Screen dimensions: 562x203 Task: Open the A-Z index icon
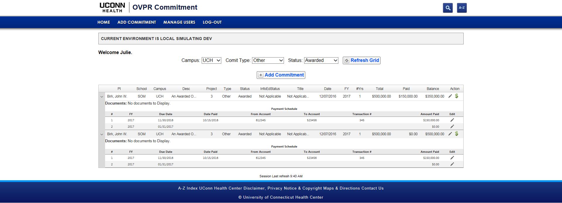462,8
